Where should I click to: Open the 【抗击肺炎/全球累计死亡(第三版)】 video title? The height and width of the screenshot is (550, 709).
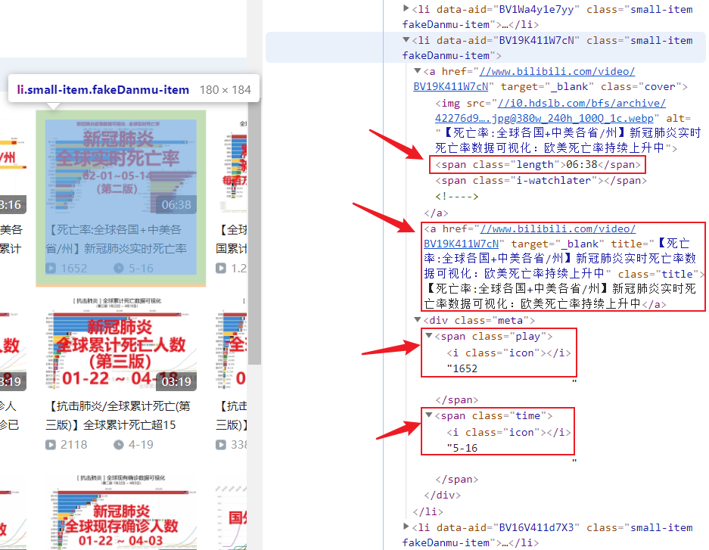pyautogui.click(x=118, y=415)
